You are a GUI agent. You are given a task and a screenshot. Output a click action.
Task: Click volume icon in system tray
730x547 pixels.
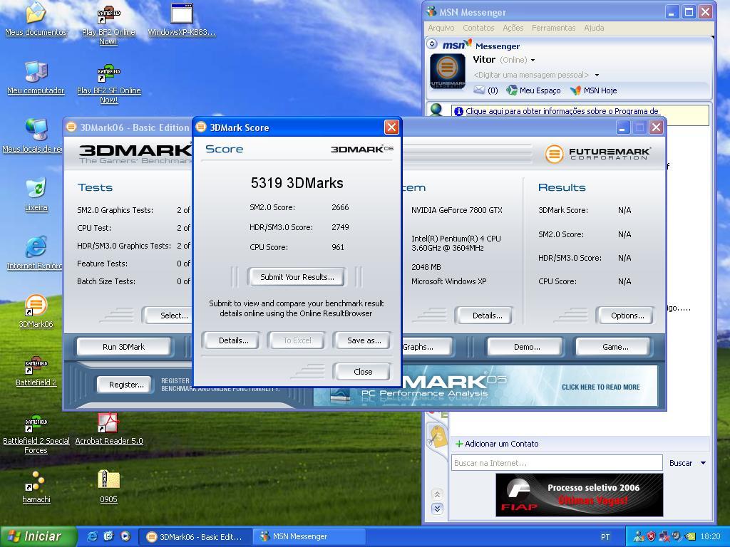[x=677, y=537]
